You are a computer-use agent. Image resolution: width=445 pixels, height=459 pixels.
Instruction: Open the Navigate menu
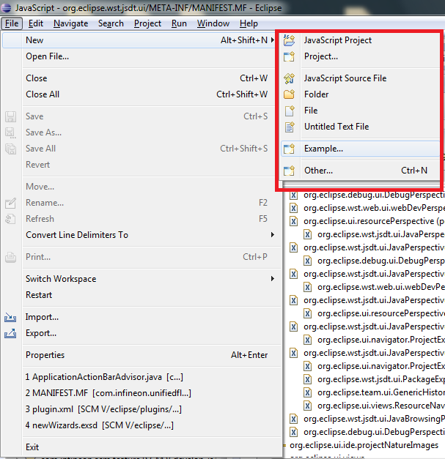[70, 23]
